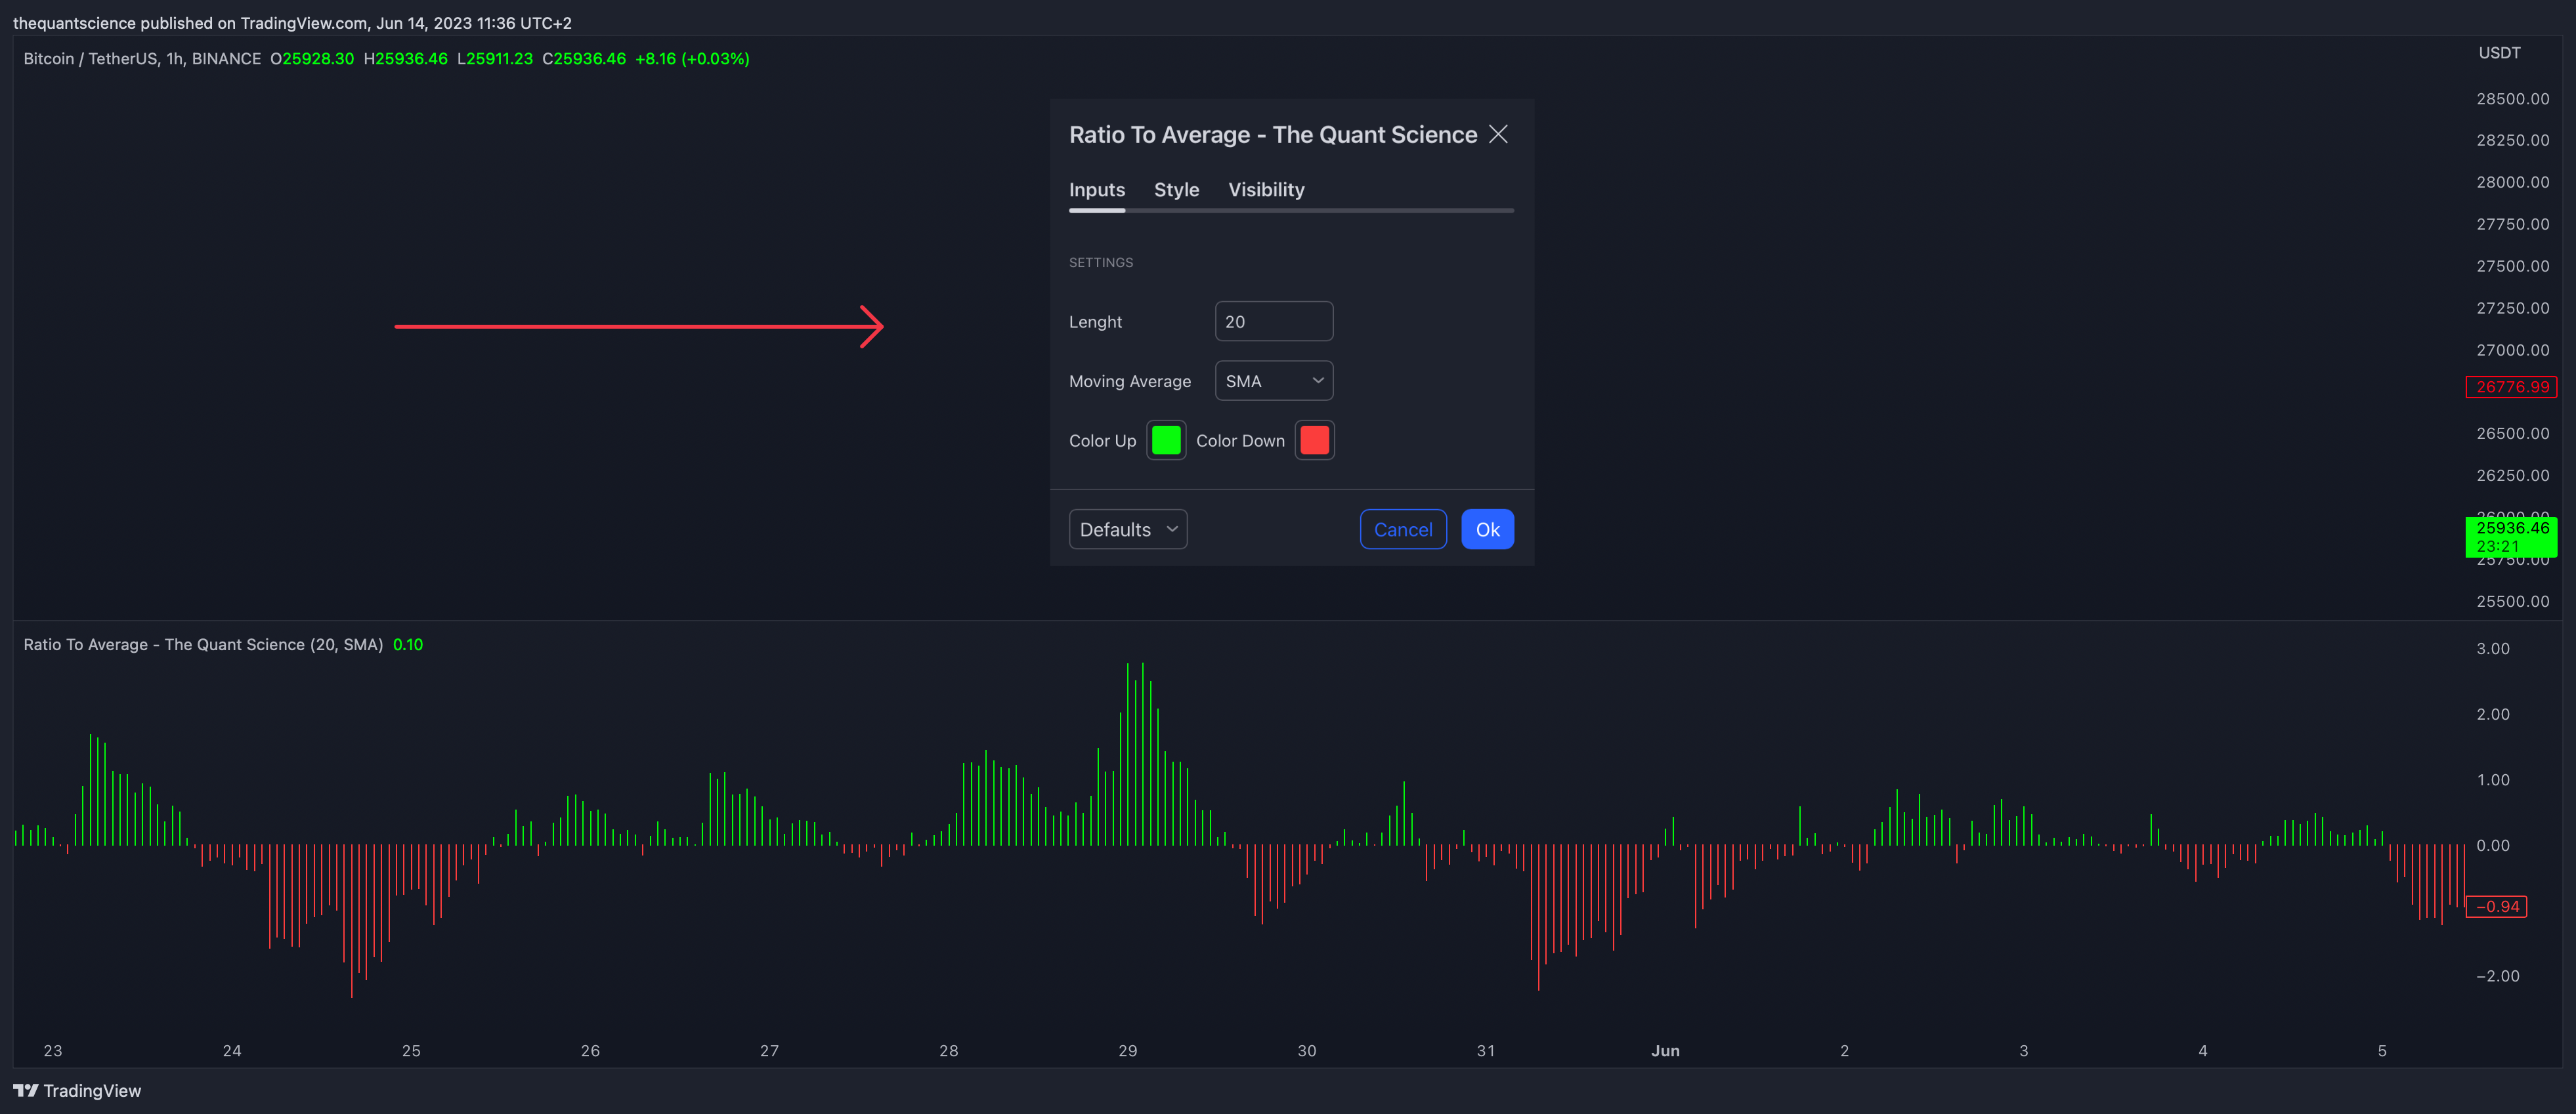Click the 3.00 indicator scale value
Viewport: 2576px width, 1114px height.
2493,648
